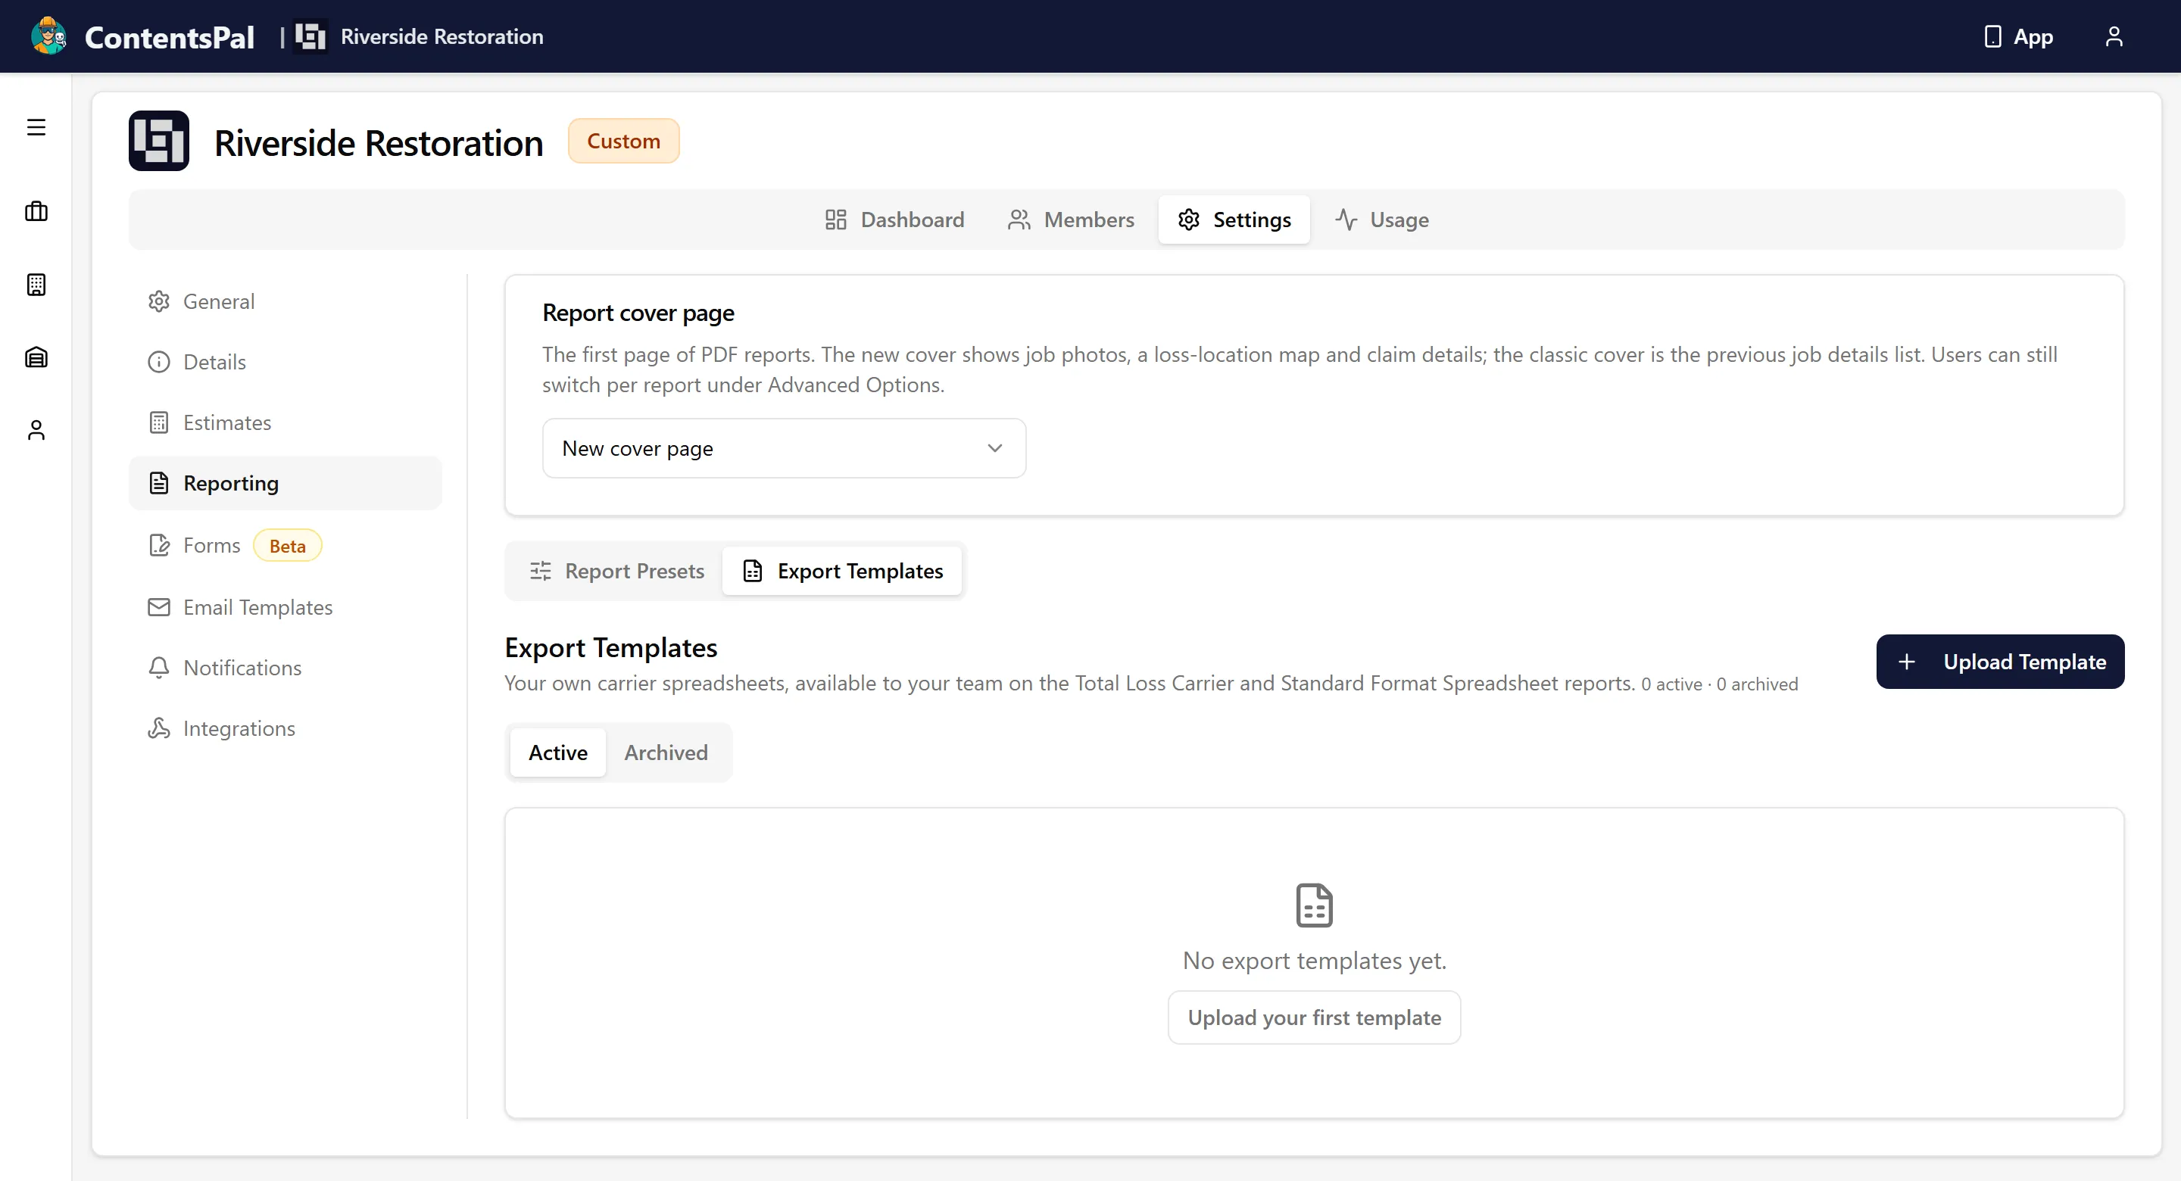
Task: Click the Notifications bell icon
Action: tap(158, 668)
